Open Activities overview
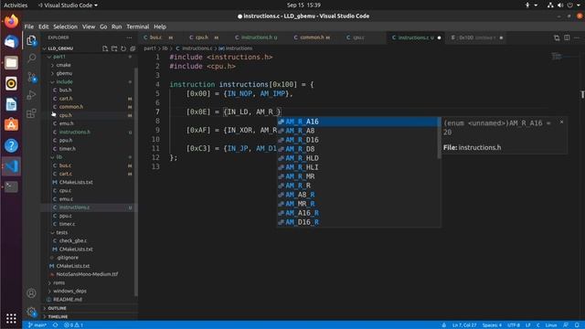Viewport: 585px width, 329px height. pyautogui.click(x=16, y=5)
